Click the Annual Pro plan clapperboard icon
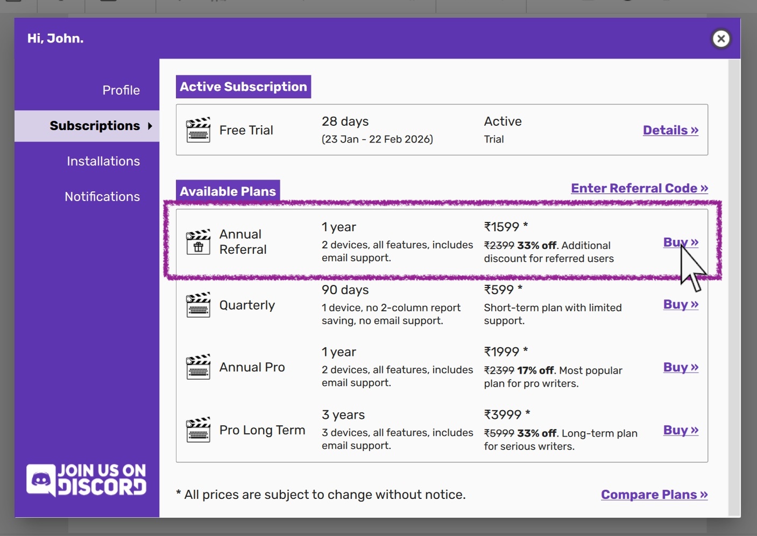 [198, 367]
